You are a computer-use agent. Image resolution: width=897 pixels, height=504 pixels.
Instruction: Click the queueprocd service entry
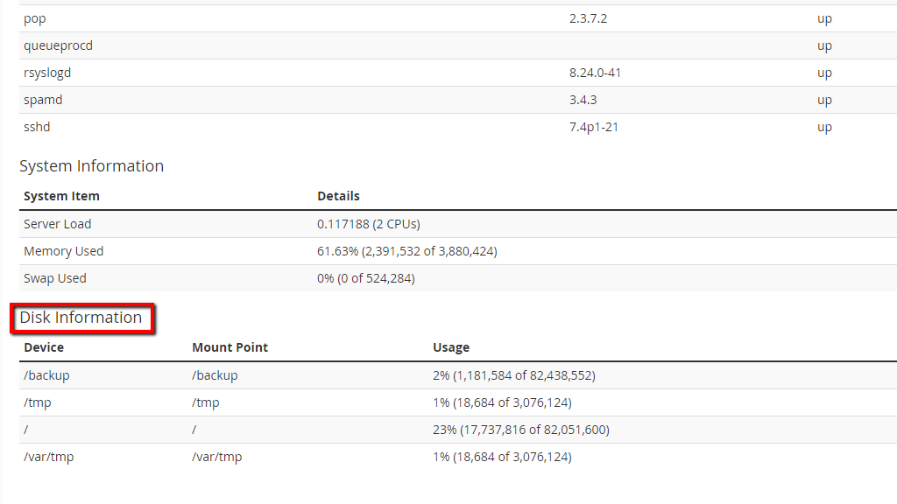tap(58, 45)
